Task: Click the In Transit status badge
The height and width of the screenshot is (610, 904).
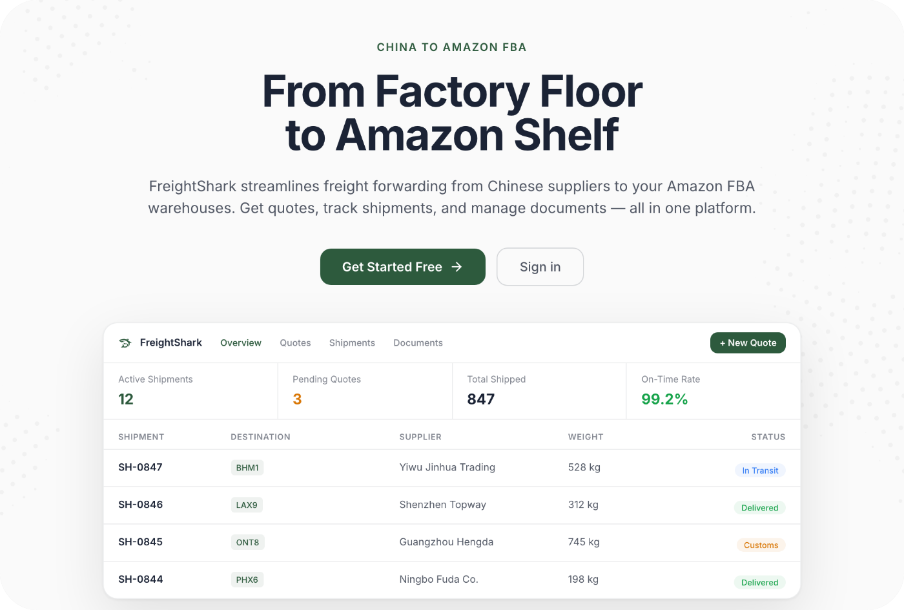Action: coord(760,470)
